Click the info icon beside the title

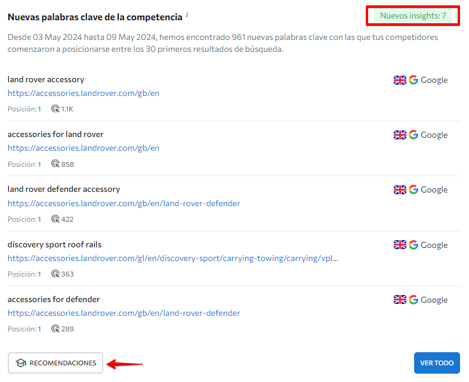pos(187,14)
